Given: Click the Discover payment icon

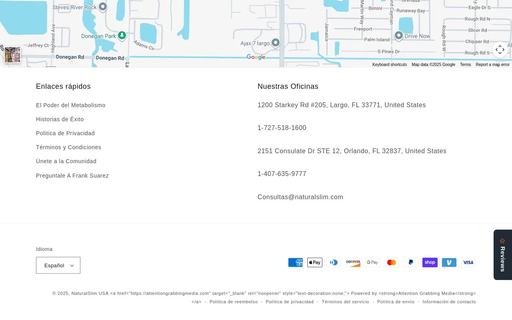Looking at the screenshot, I should click(x=353, y=262).
